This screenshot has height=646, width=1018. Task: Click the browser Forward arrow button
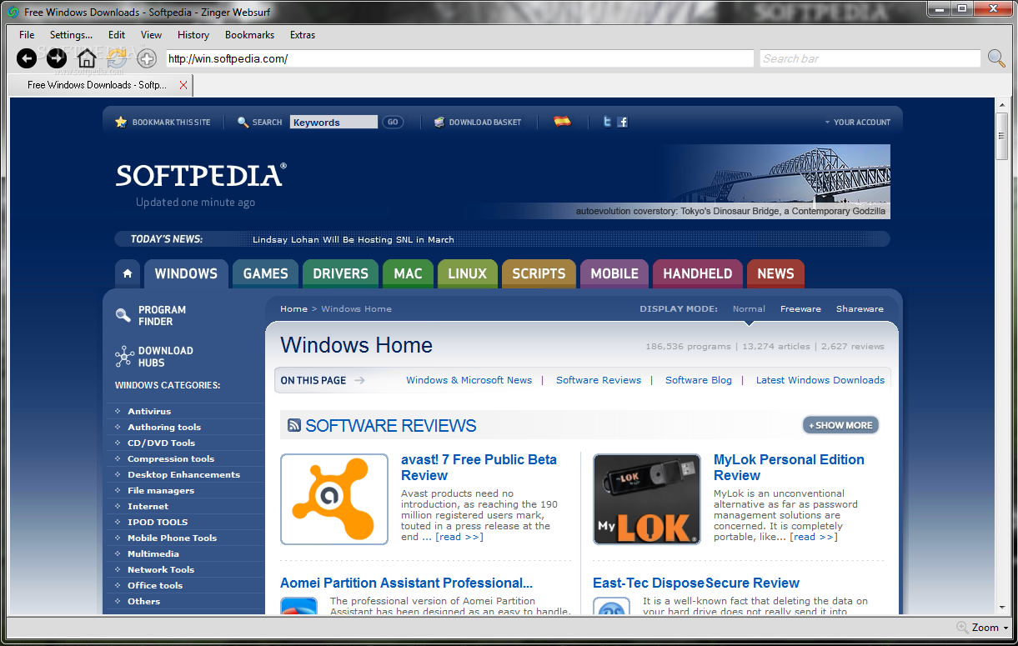pos(57,58)
